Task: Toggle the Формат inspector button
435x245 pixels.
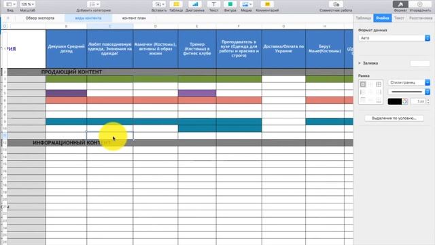Action: 400,5
